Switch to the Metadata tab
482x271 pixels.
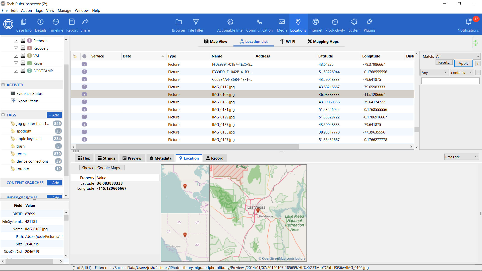point(160,158)
